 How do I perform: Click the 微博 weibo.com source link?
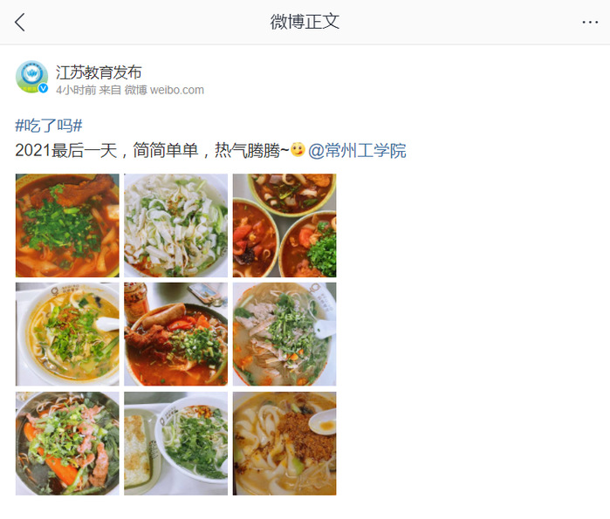(164, 90)
